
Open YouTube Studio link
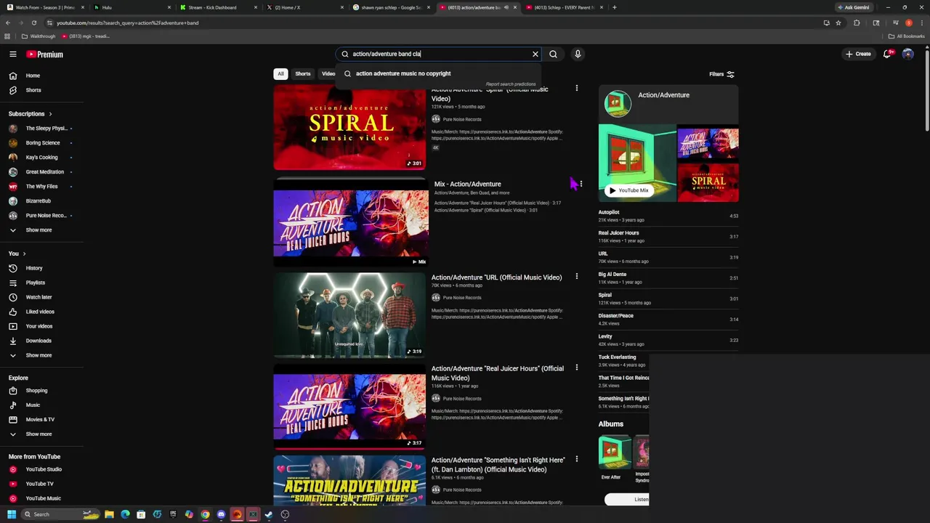pyautogui.click(x=42, y=469)
